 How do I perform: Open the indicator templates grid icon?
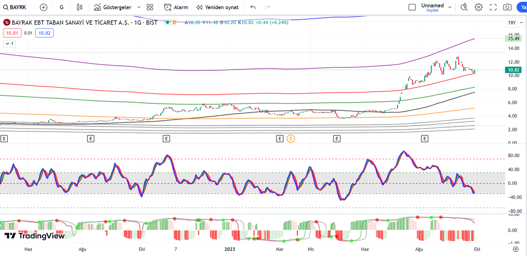150,7
